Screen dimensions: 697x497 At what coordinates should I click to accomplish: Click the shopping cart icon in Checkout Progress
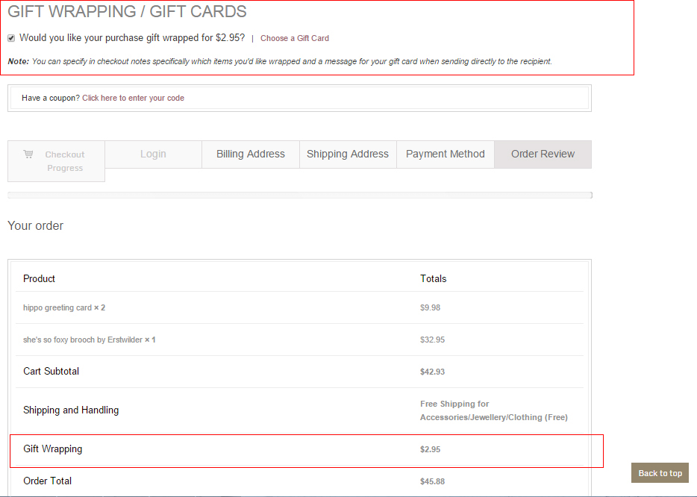28,154
